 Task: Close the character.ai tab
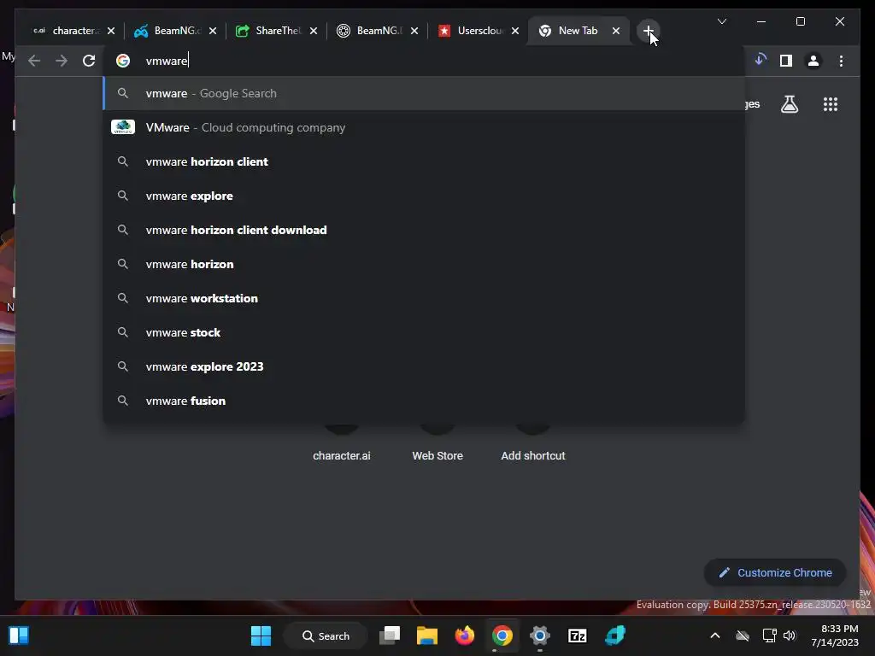tap(111, 31)
